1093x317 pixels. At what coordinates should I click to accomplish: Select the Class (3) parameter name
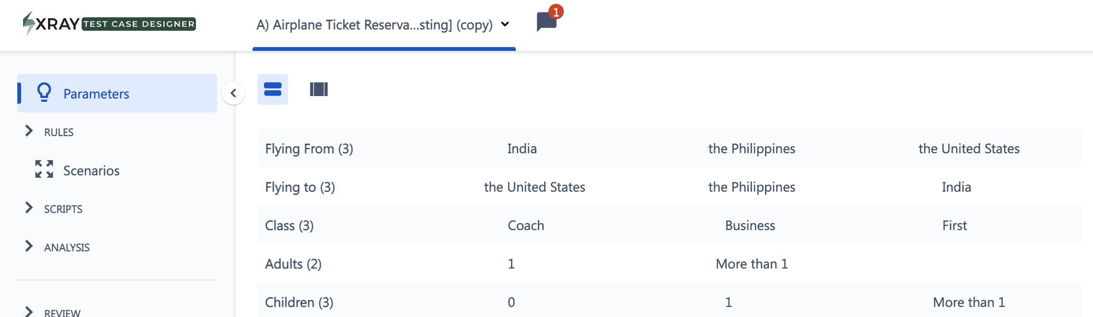click(290, 226)
